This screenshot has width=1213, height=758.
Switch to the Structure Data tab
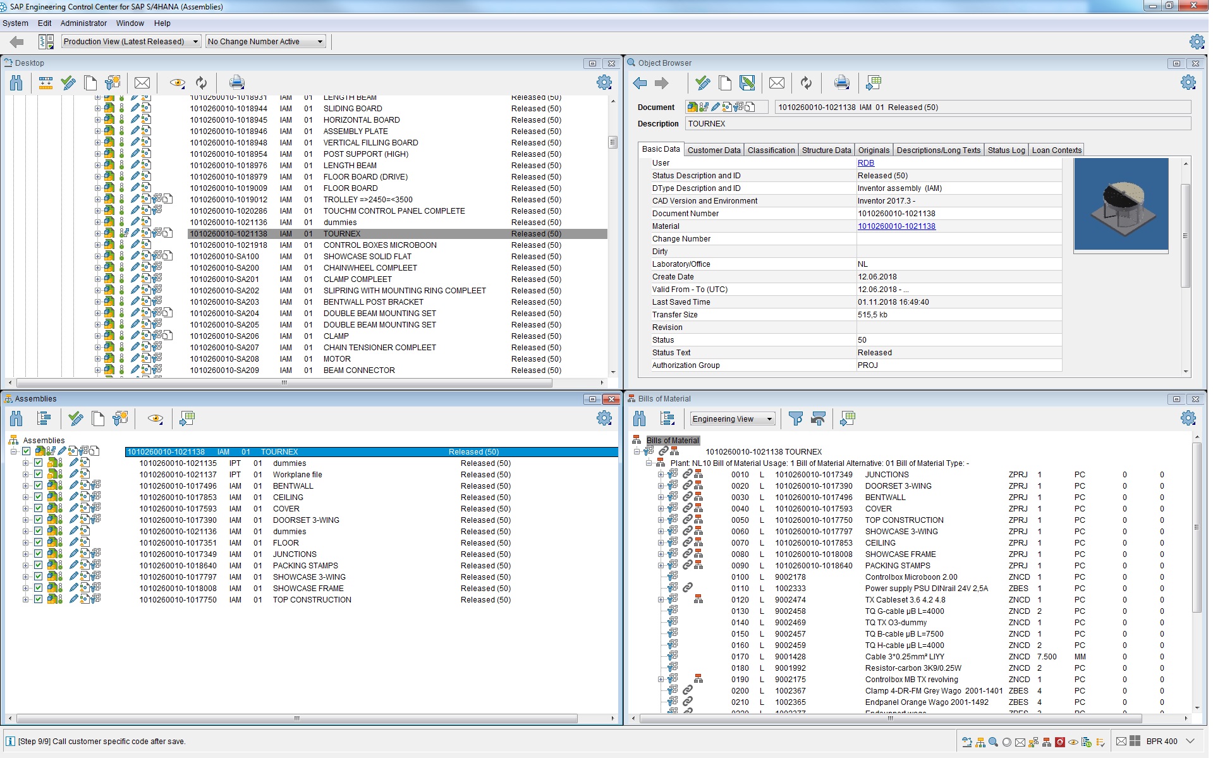(826, 150)
